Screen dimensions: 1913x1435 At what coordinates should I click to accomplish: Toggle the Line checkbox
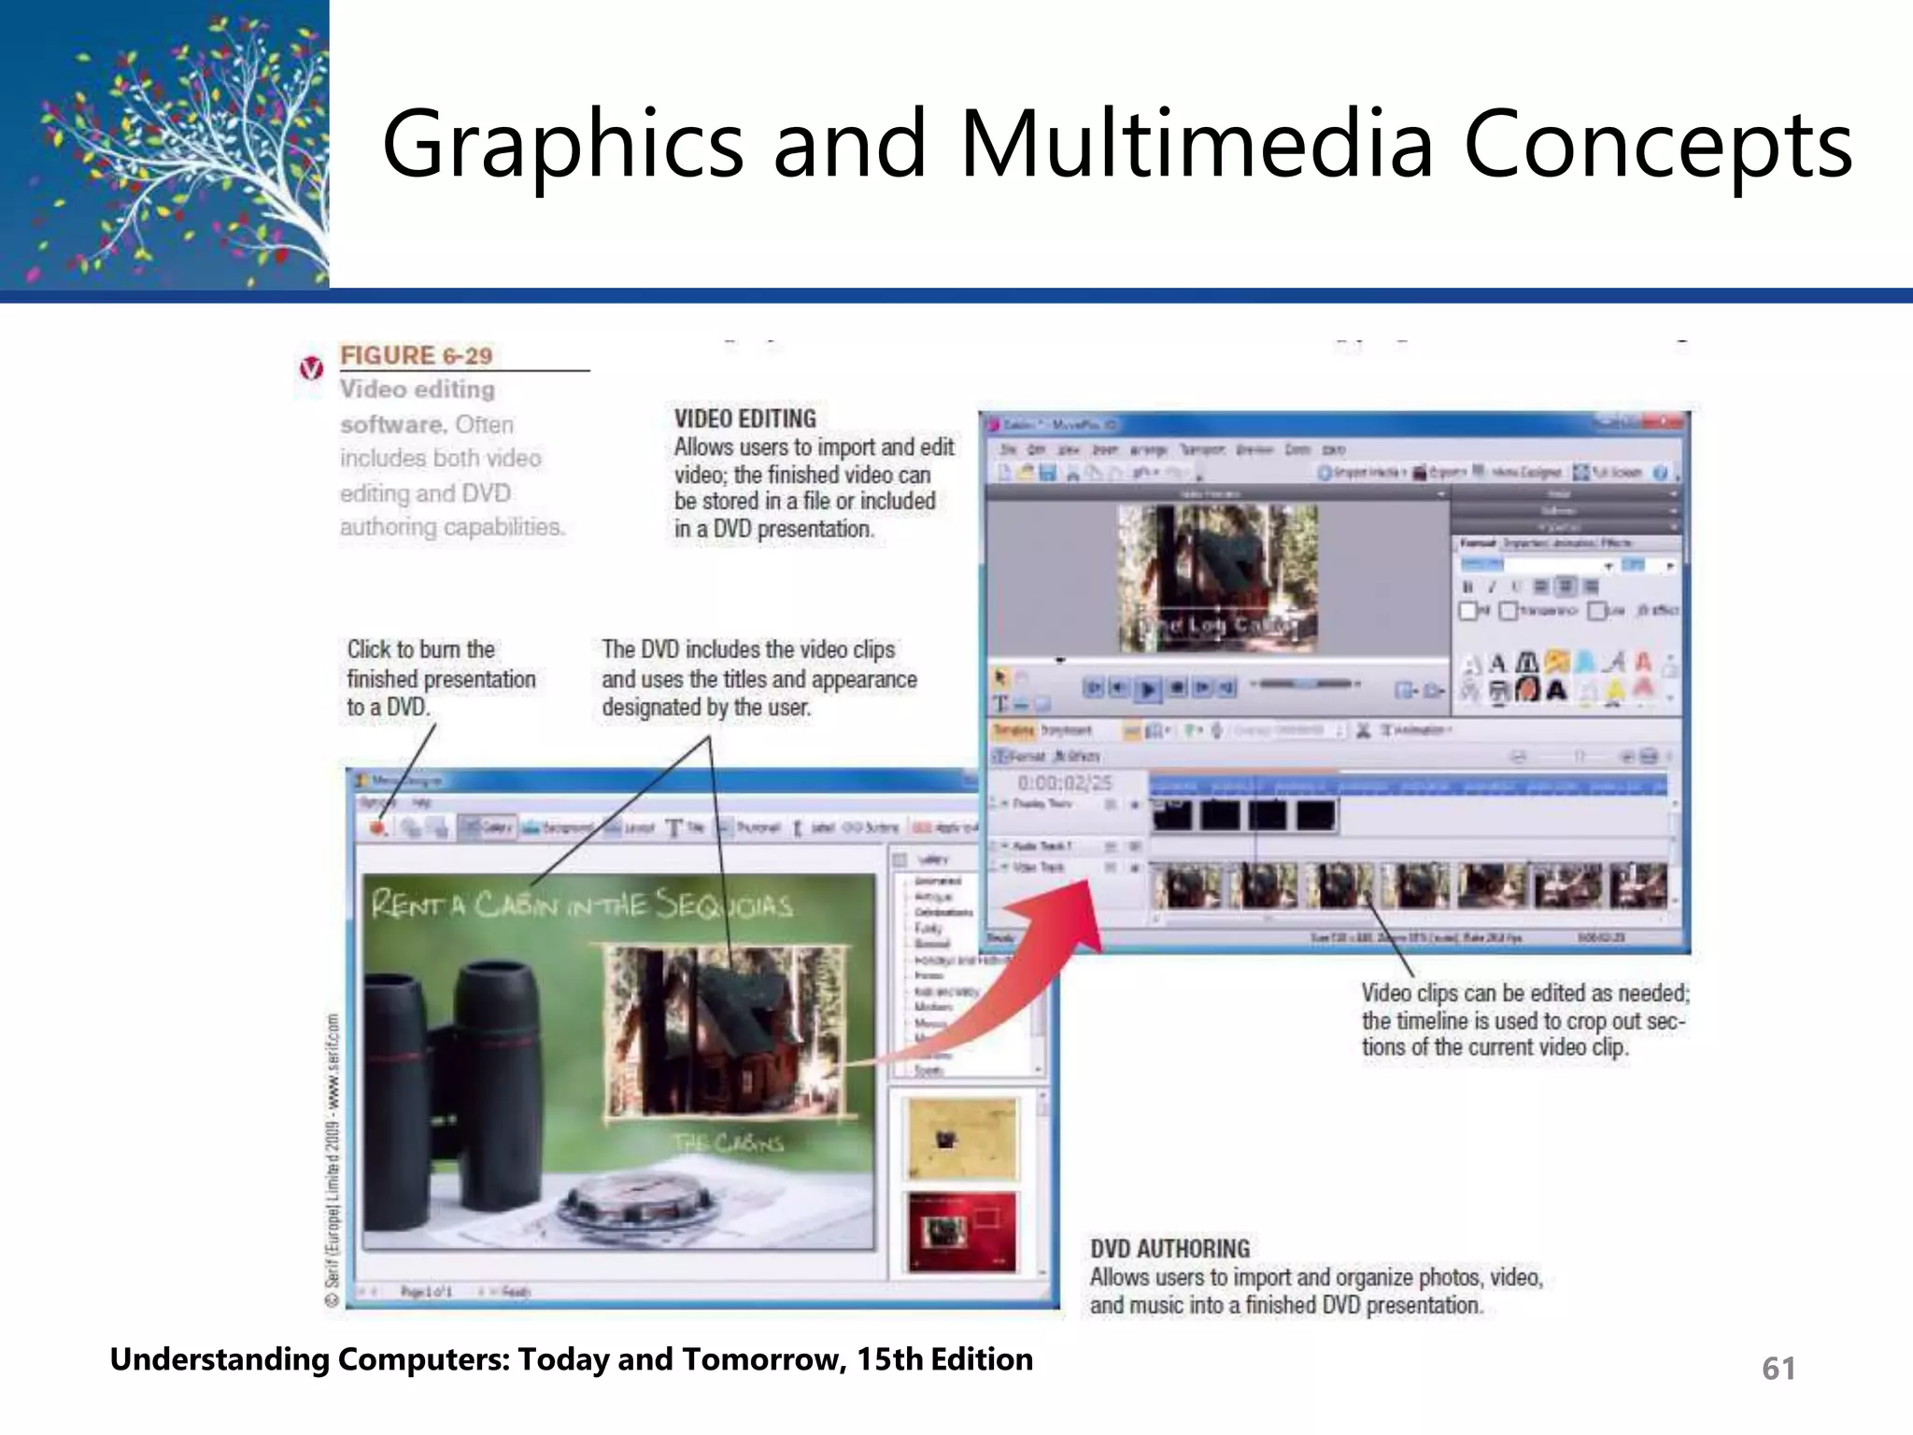point(1597,610)
